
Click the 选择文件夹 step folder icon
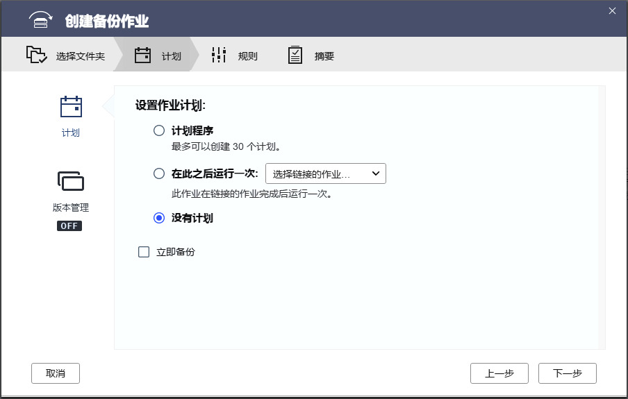click(x=36, y=55)
